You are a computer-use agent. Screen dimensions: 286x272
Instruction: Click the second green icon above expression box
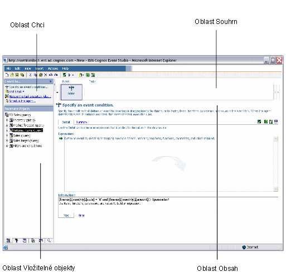pos(266,122)
